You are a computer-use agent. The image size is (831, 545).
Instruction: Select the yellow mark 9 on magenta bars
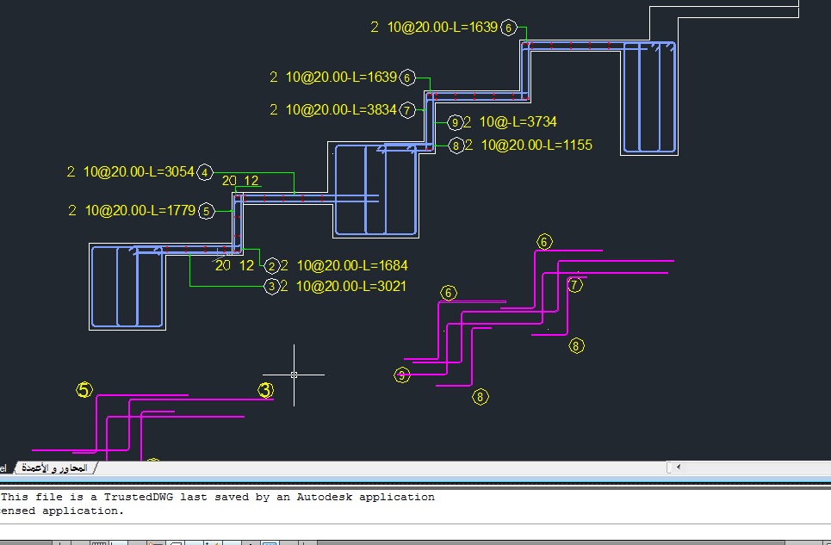coord(401,375)
